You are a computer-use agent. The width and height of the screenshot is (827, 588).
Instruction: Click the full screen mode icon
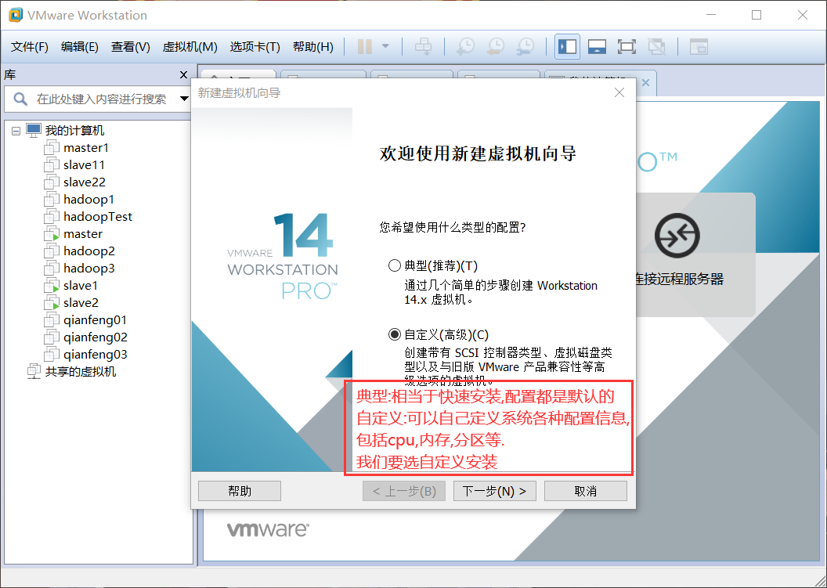pyautogui.click(x=627, y=46)
